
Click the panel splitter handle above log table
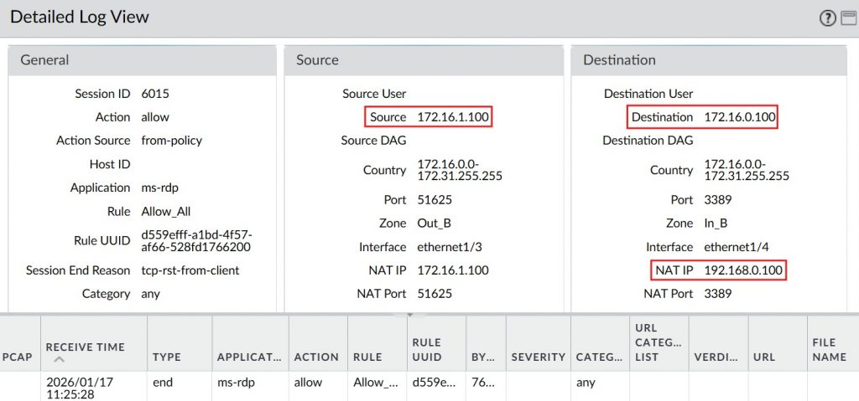coord(410,315)
